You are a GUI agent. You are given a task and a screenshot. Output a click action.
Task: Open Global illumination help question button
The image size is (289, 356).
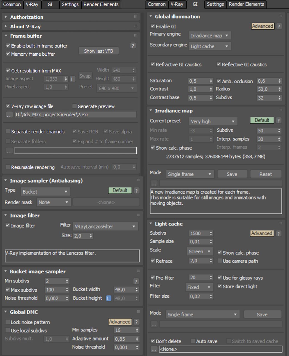[x=279, y=26]
